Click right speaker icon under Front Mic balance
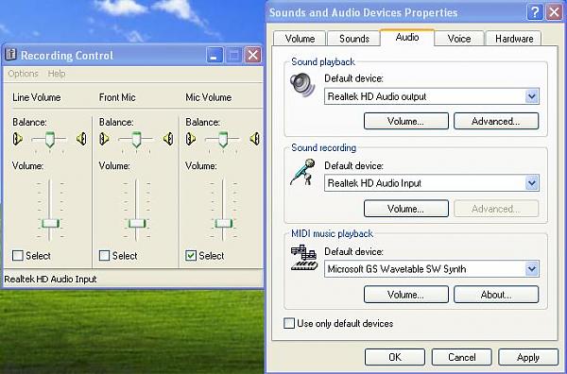Screen dimensions: 567x374 tap(168, 139)
